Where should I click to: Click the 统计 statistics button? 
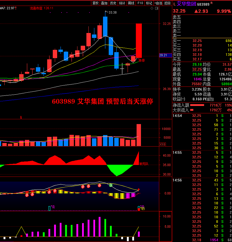tap(122, 3)
